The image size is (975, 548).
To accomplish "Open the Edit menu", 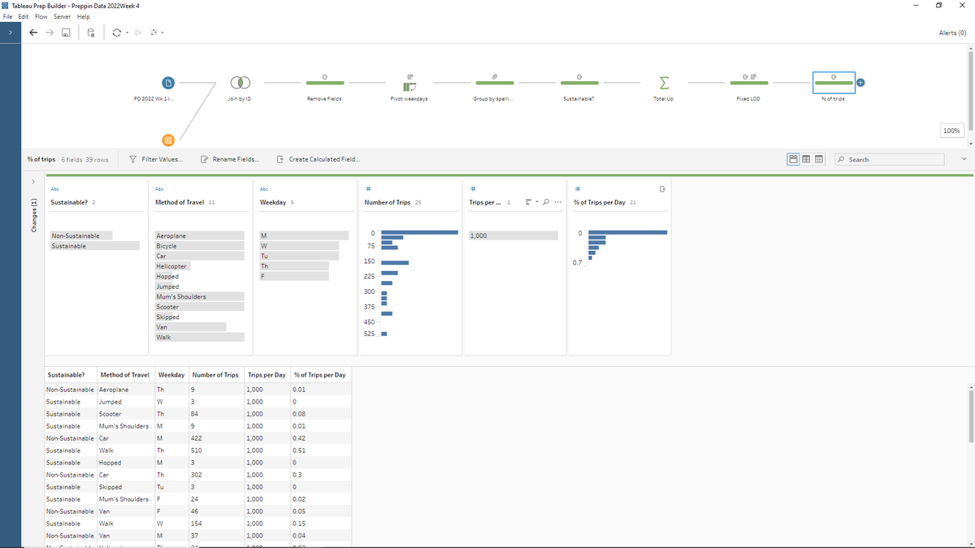I will click(24, 17).
